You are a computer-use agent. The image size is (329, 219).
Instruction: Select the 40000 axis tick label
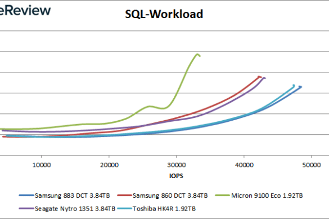[x=244, y=165]
